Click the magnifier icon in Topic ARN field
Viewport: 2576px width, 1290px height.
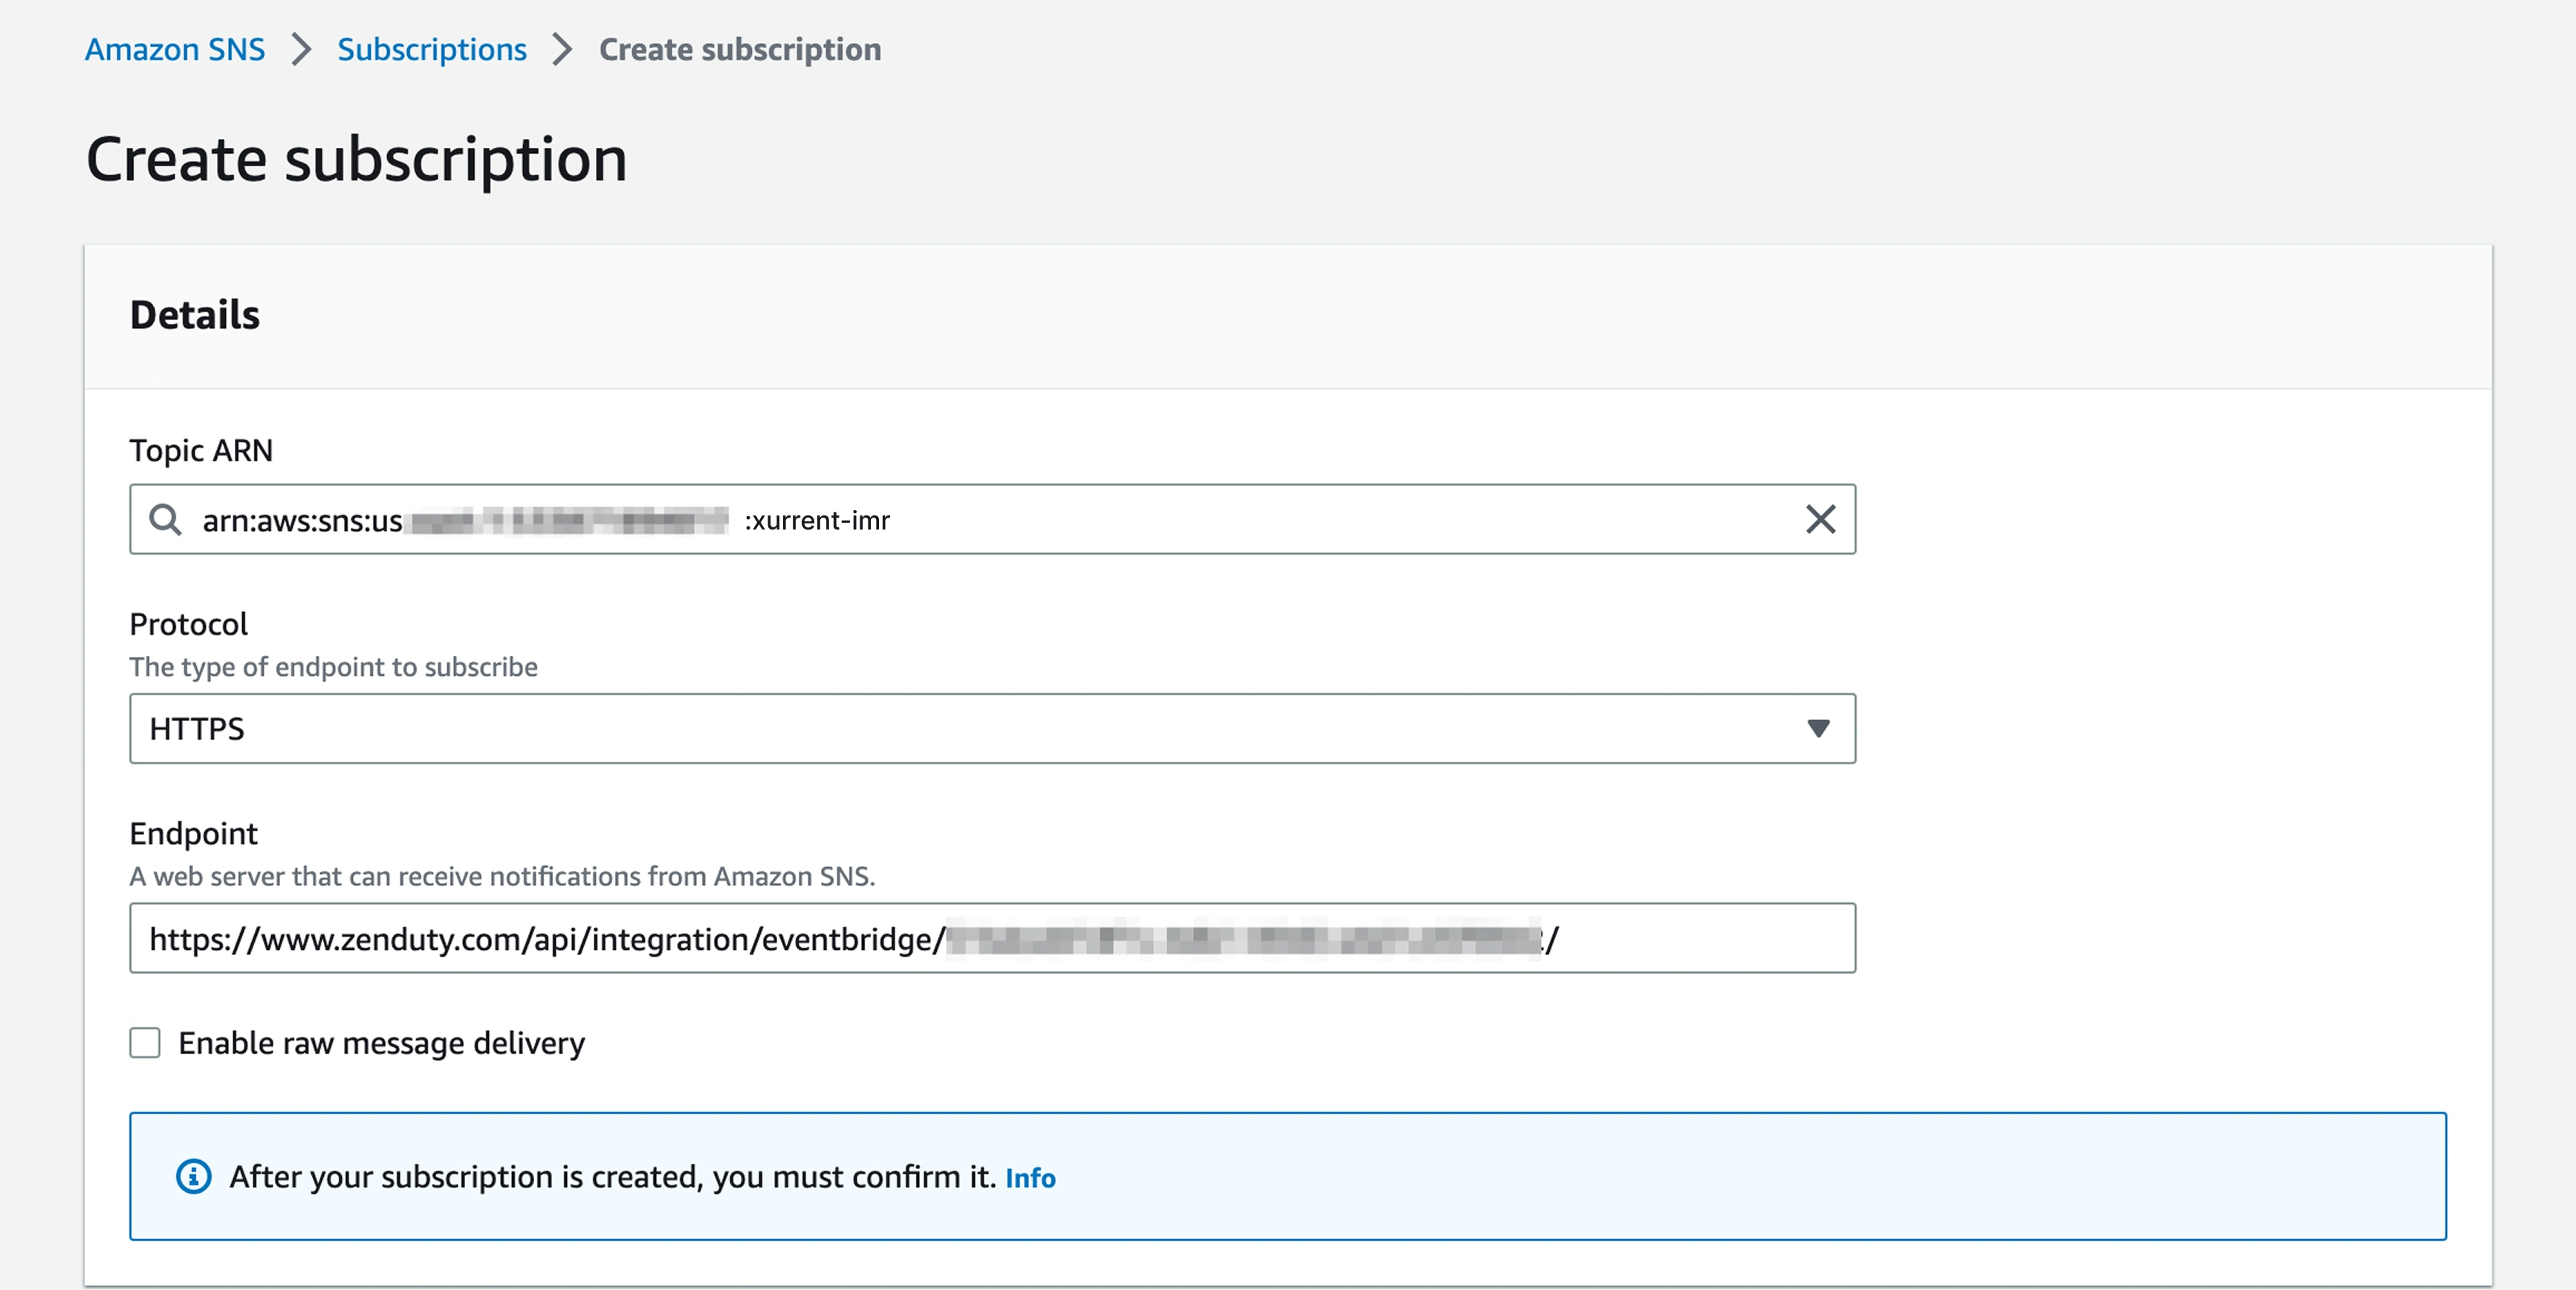point(165,520)
